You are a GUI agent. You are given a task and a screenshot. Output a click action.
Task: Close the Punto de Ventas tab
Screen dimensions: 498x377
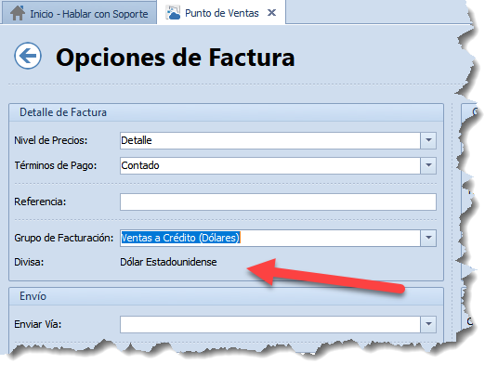pos(271,13)
